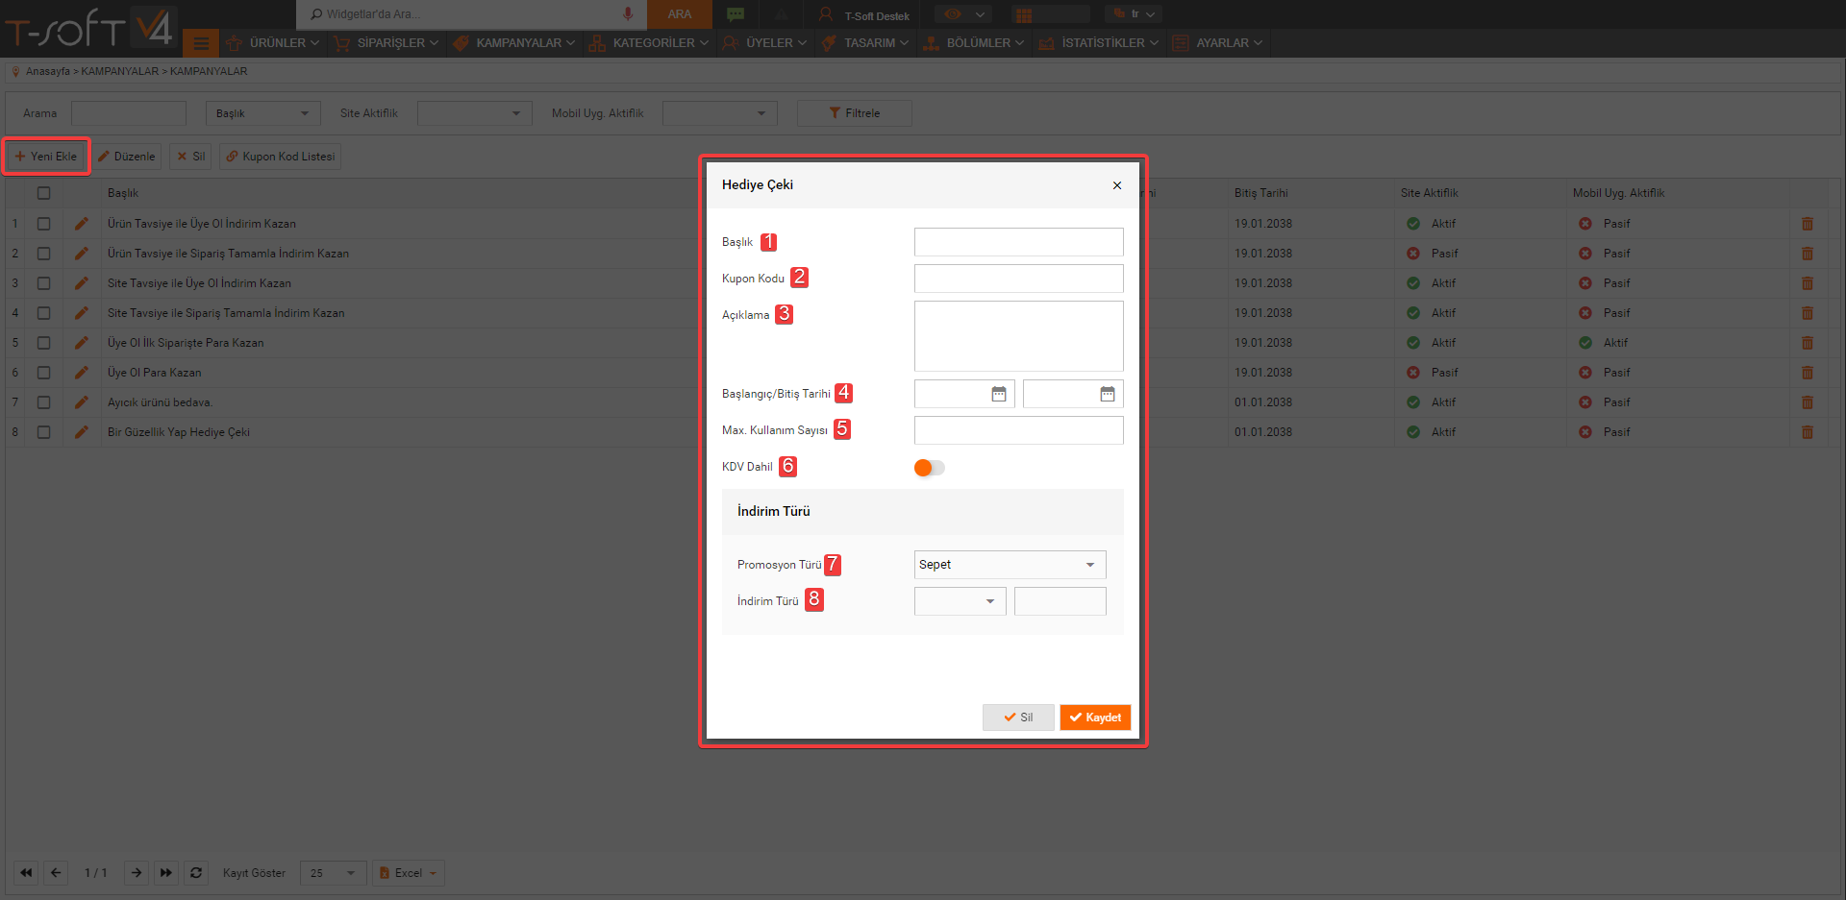Click the Yeni Ekle button
The width and height of the screenshot is (1846, 900).
coord(46,157)
